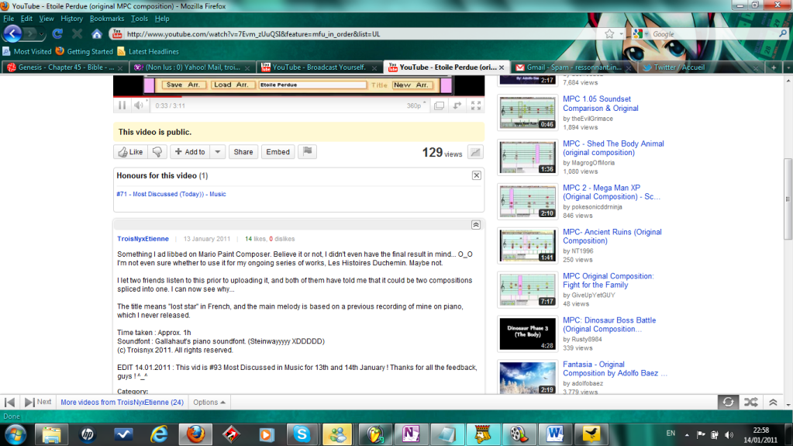Expand the playlist bar
793x446 pixels.
tap(773, 402)
